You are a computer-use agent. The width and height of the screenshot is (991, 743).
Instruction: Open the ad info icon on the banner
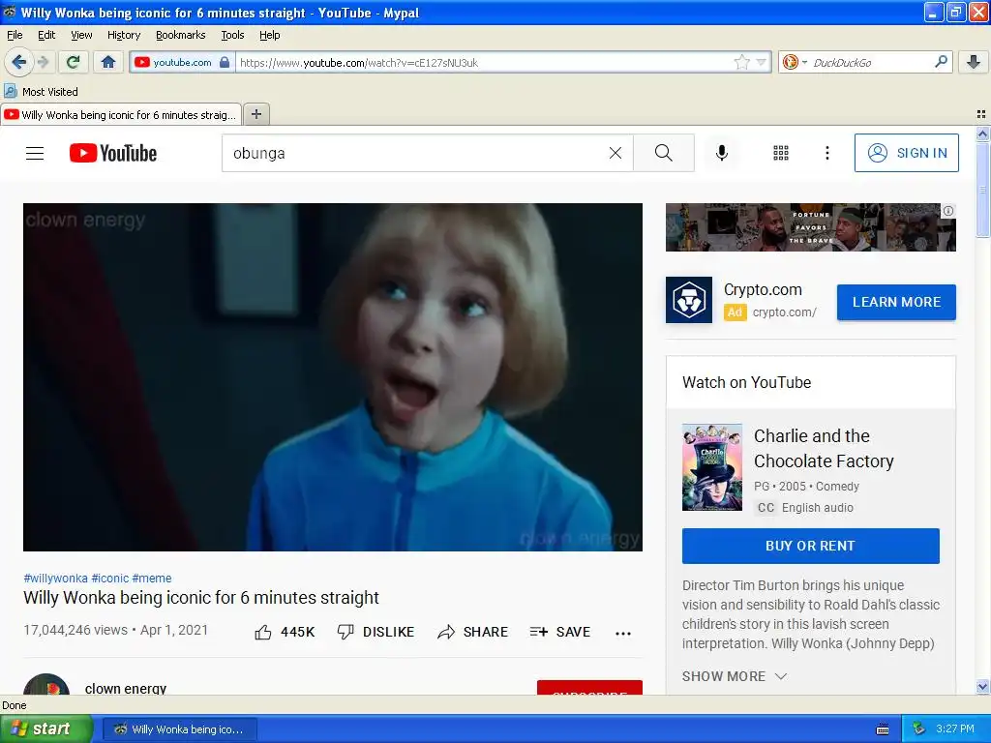pyautogui.click(x=948, y=211)
